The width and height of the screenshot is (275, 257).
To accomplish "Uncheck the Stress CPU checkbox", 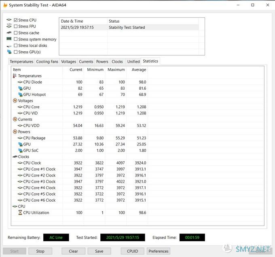I will click(x=16, y=20).
